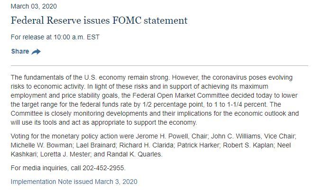Viewport: 313px width, 192px height.
Task: Open the Implementation Note issued March 3, 2020 link
Action: [74, 182]
